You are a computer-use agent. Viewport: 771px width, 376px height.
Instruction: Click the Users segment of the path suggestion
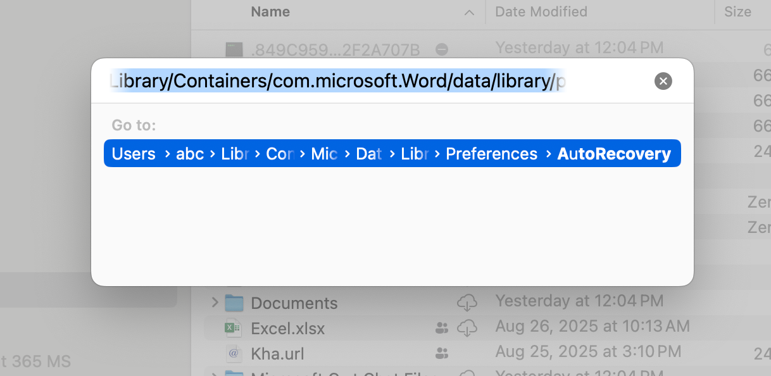(134, 153)
